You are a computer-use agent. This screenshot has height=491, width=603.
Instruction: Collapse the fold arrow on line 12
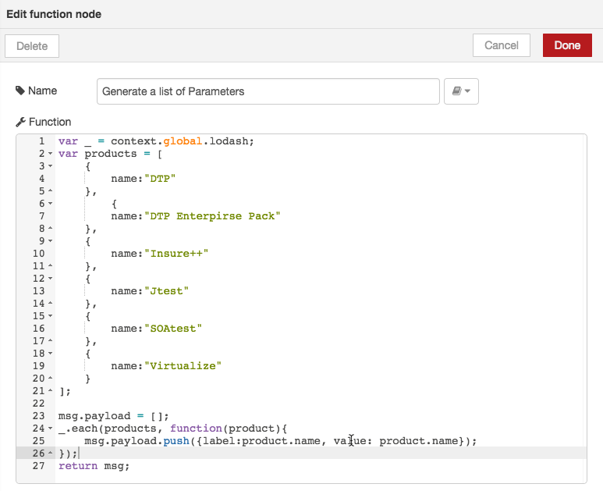pos(51,279)
